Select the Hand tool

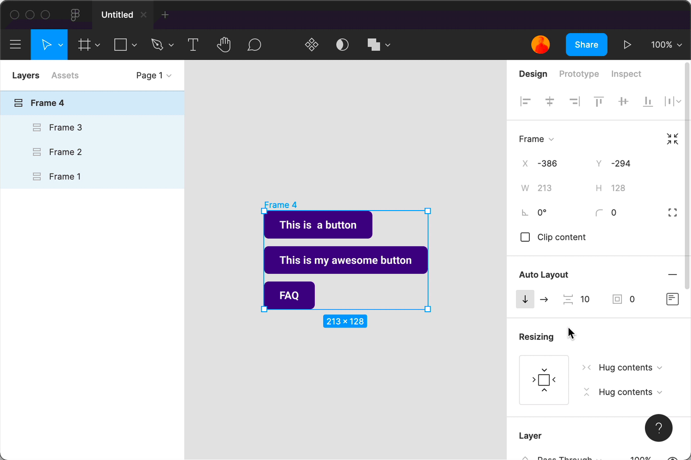pos(224,45)
